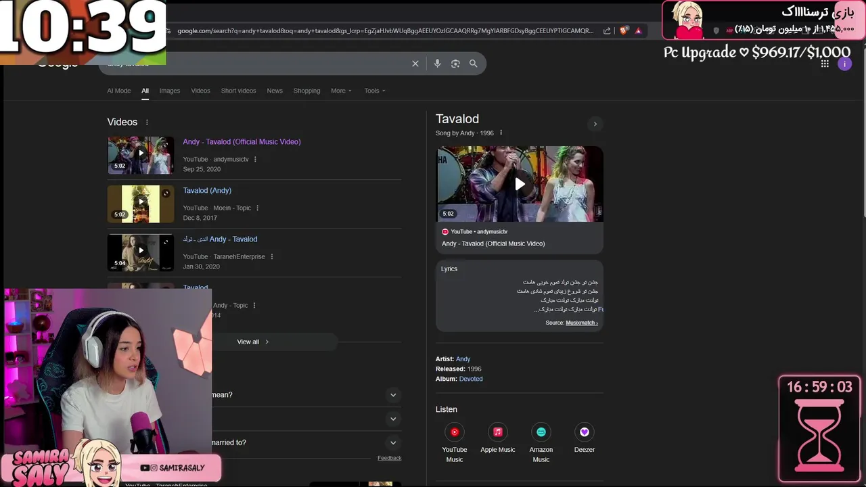Click the browser address bar URL

[385, 30]
